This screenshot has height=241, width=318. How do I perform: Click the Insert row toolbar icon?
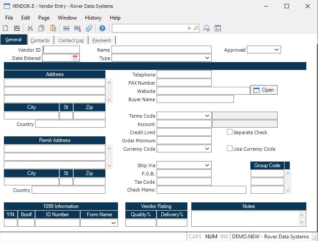coord(66,28)
